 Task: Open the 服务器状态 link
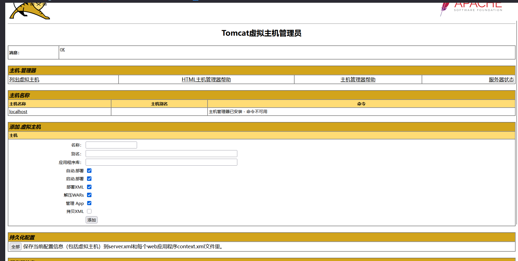click(501, 80)
